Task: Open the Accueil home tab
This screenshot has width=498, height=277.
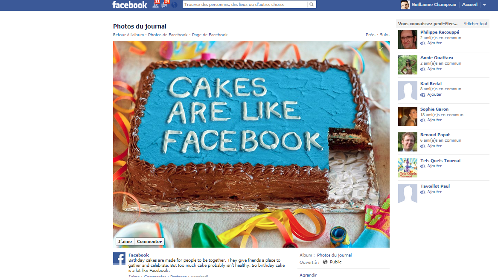Action: (x=470, y=4)
